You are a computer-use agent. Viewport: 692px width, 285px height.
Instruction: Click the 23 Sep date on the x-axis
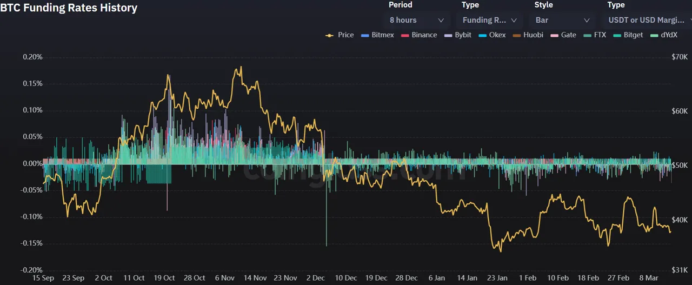[x=73, y=278]
